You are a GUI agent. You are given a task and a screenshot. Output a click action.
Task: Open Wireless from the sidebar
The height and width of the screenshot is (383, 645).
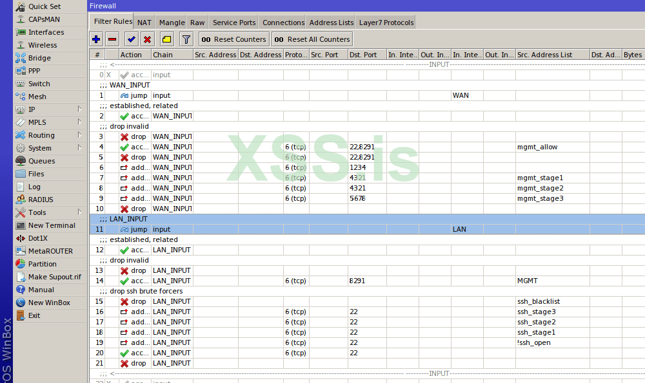tap(43, 45)
